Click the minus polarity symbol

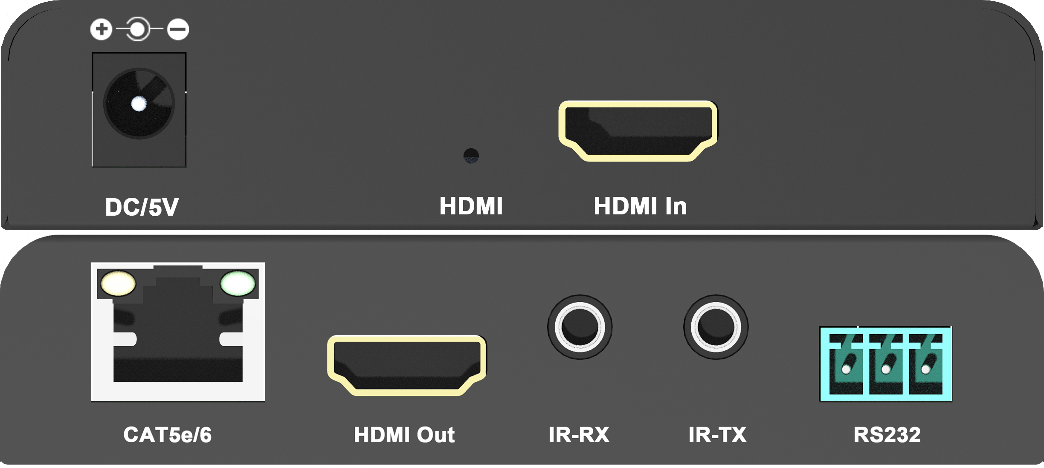(x=178, y=29)
